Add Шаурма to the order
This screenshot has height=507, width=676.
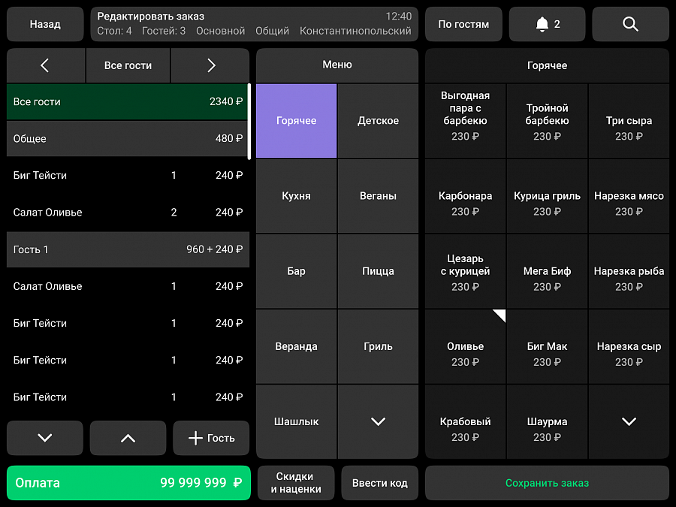(x=547, y=421)
